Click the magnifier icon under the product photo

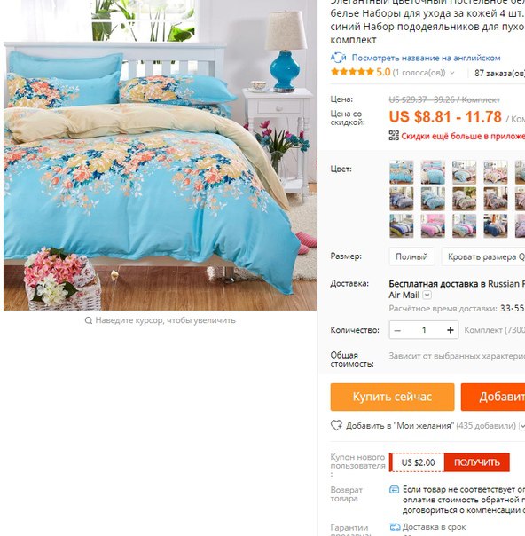[x=89, y=320]
